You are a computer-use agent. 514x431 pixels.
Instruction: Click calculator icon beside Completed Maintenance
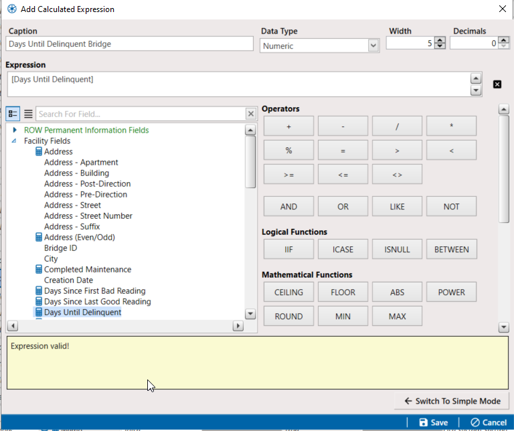point(39,269)
